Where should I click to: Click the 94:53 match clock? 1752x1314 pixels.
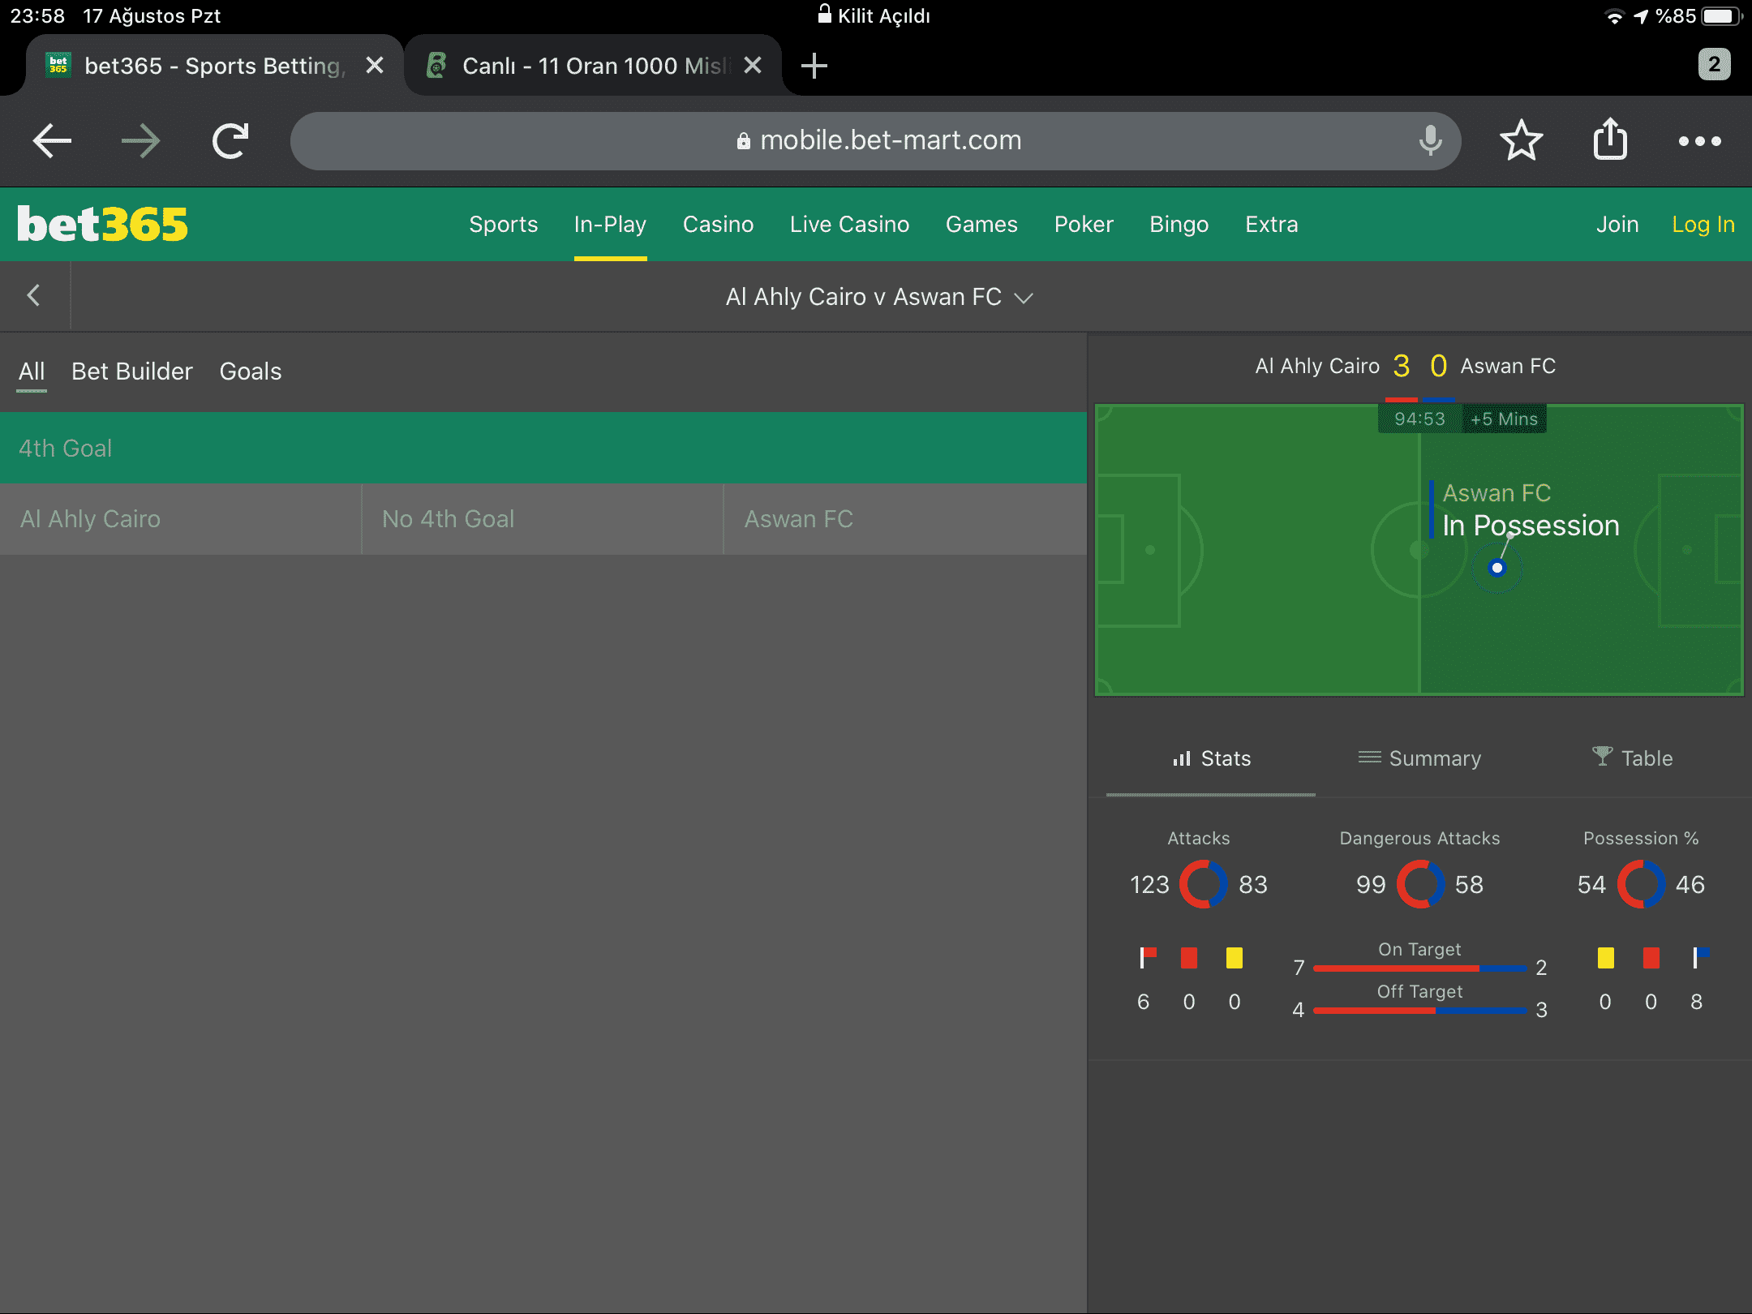coord(1419,419)
